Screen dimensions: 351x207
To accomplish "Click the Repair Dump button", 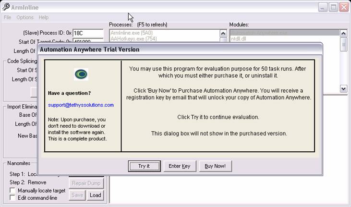I will 86,183.
